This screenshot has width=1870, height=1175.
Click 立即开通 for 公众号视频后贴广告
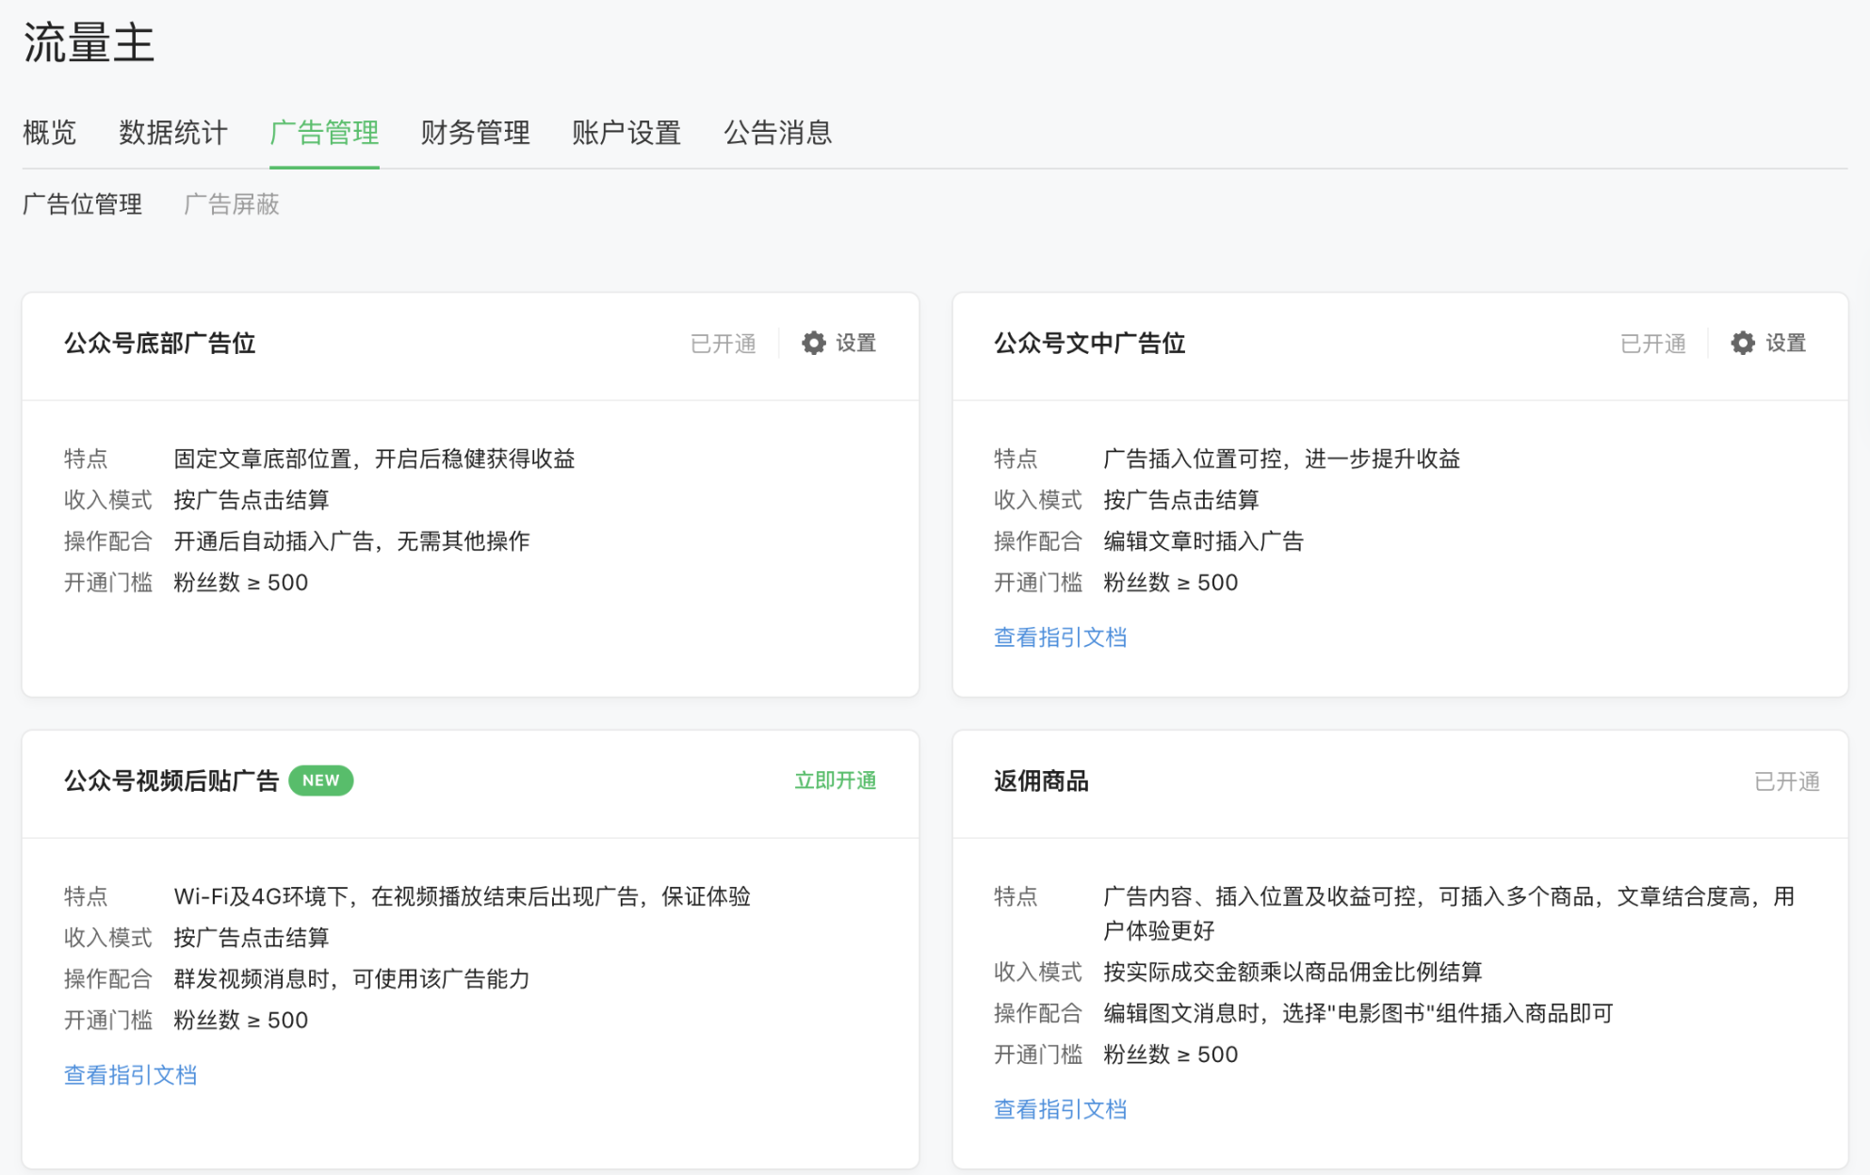pos(836,781)
